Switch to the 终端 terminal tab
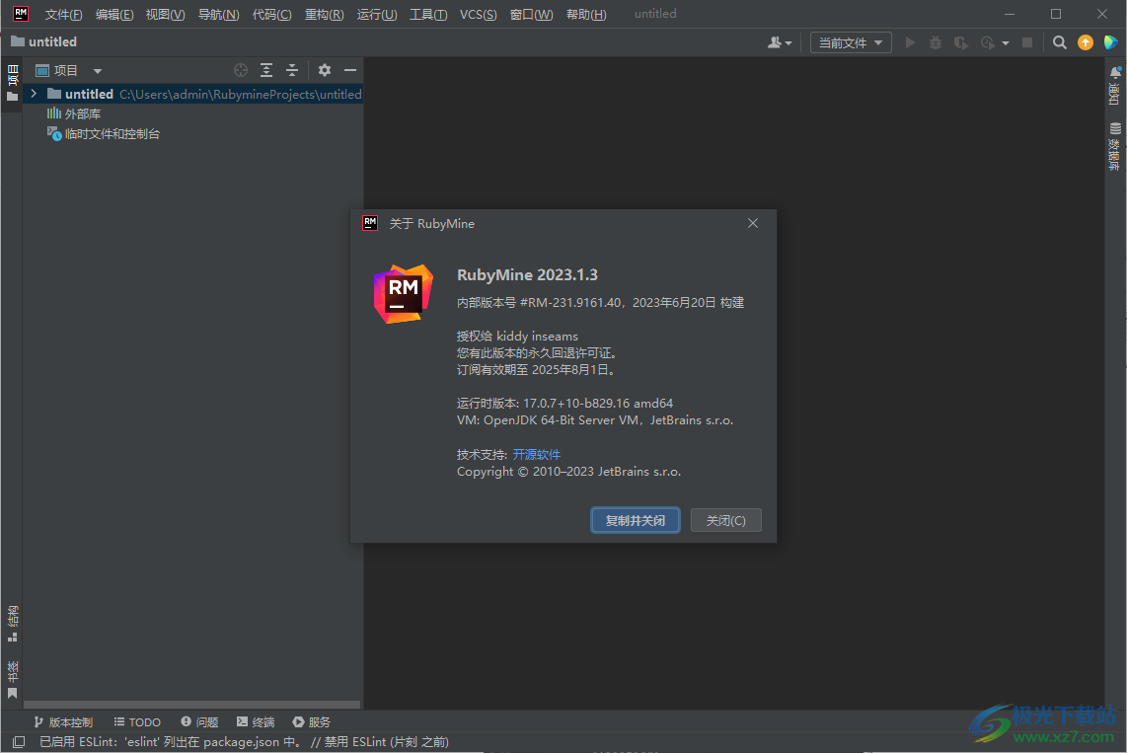The width and height of the screenshot is (1127, 753). 256,721
